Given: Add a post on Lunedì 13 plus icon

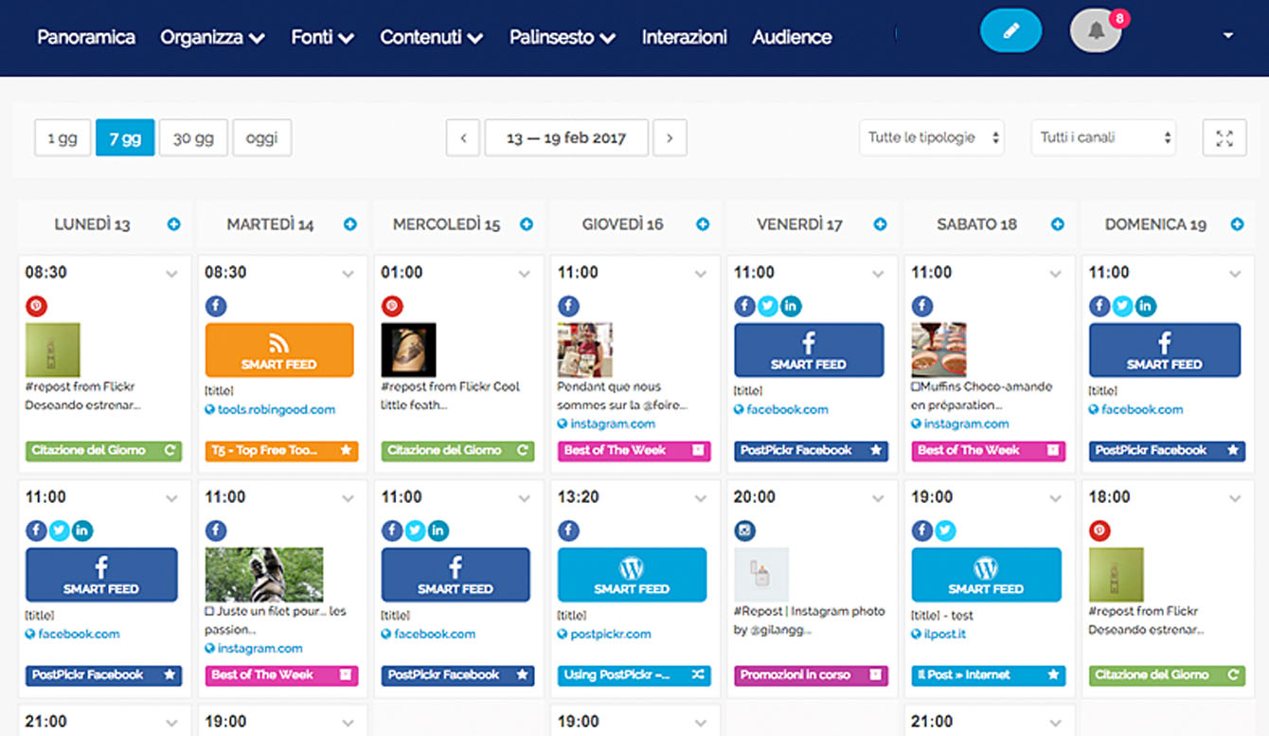Looking at the screenshot, I should tap(174, 224).
